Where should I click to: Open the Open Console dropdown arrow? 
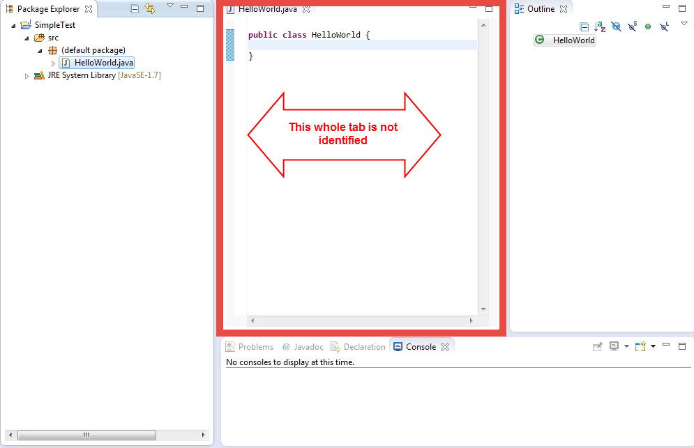pos(654,346)
